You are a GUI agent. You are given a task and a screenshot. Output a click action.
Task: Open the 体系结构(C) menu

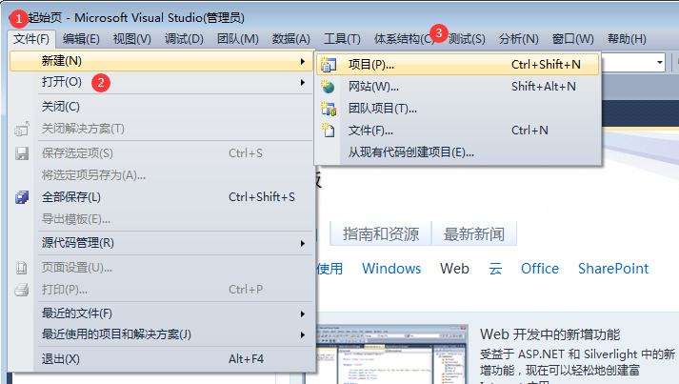click(404, 39)
